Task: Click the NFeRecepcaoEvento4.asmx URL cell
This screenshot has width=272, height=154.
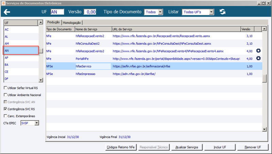Action: 168,51
